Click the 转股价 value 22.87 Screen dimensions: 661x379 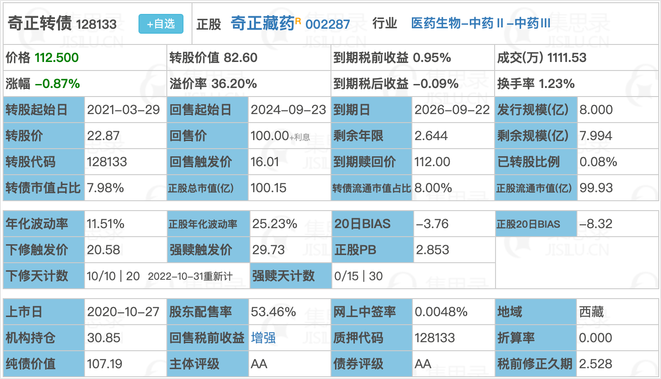pos(103,136)
